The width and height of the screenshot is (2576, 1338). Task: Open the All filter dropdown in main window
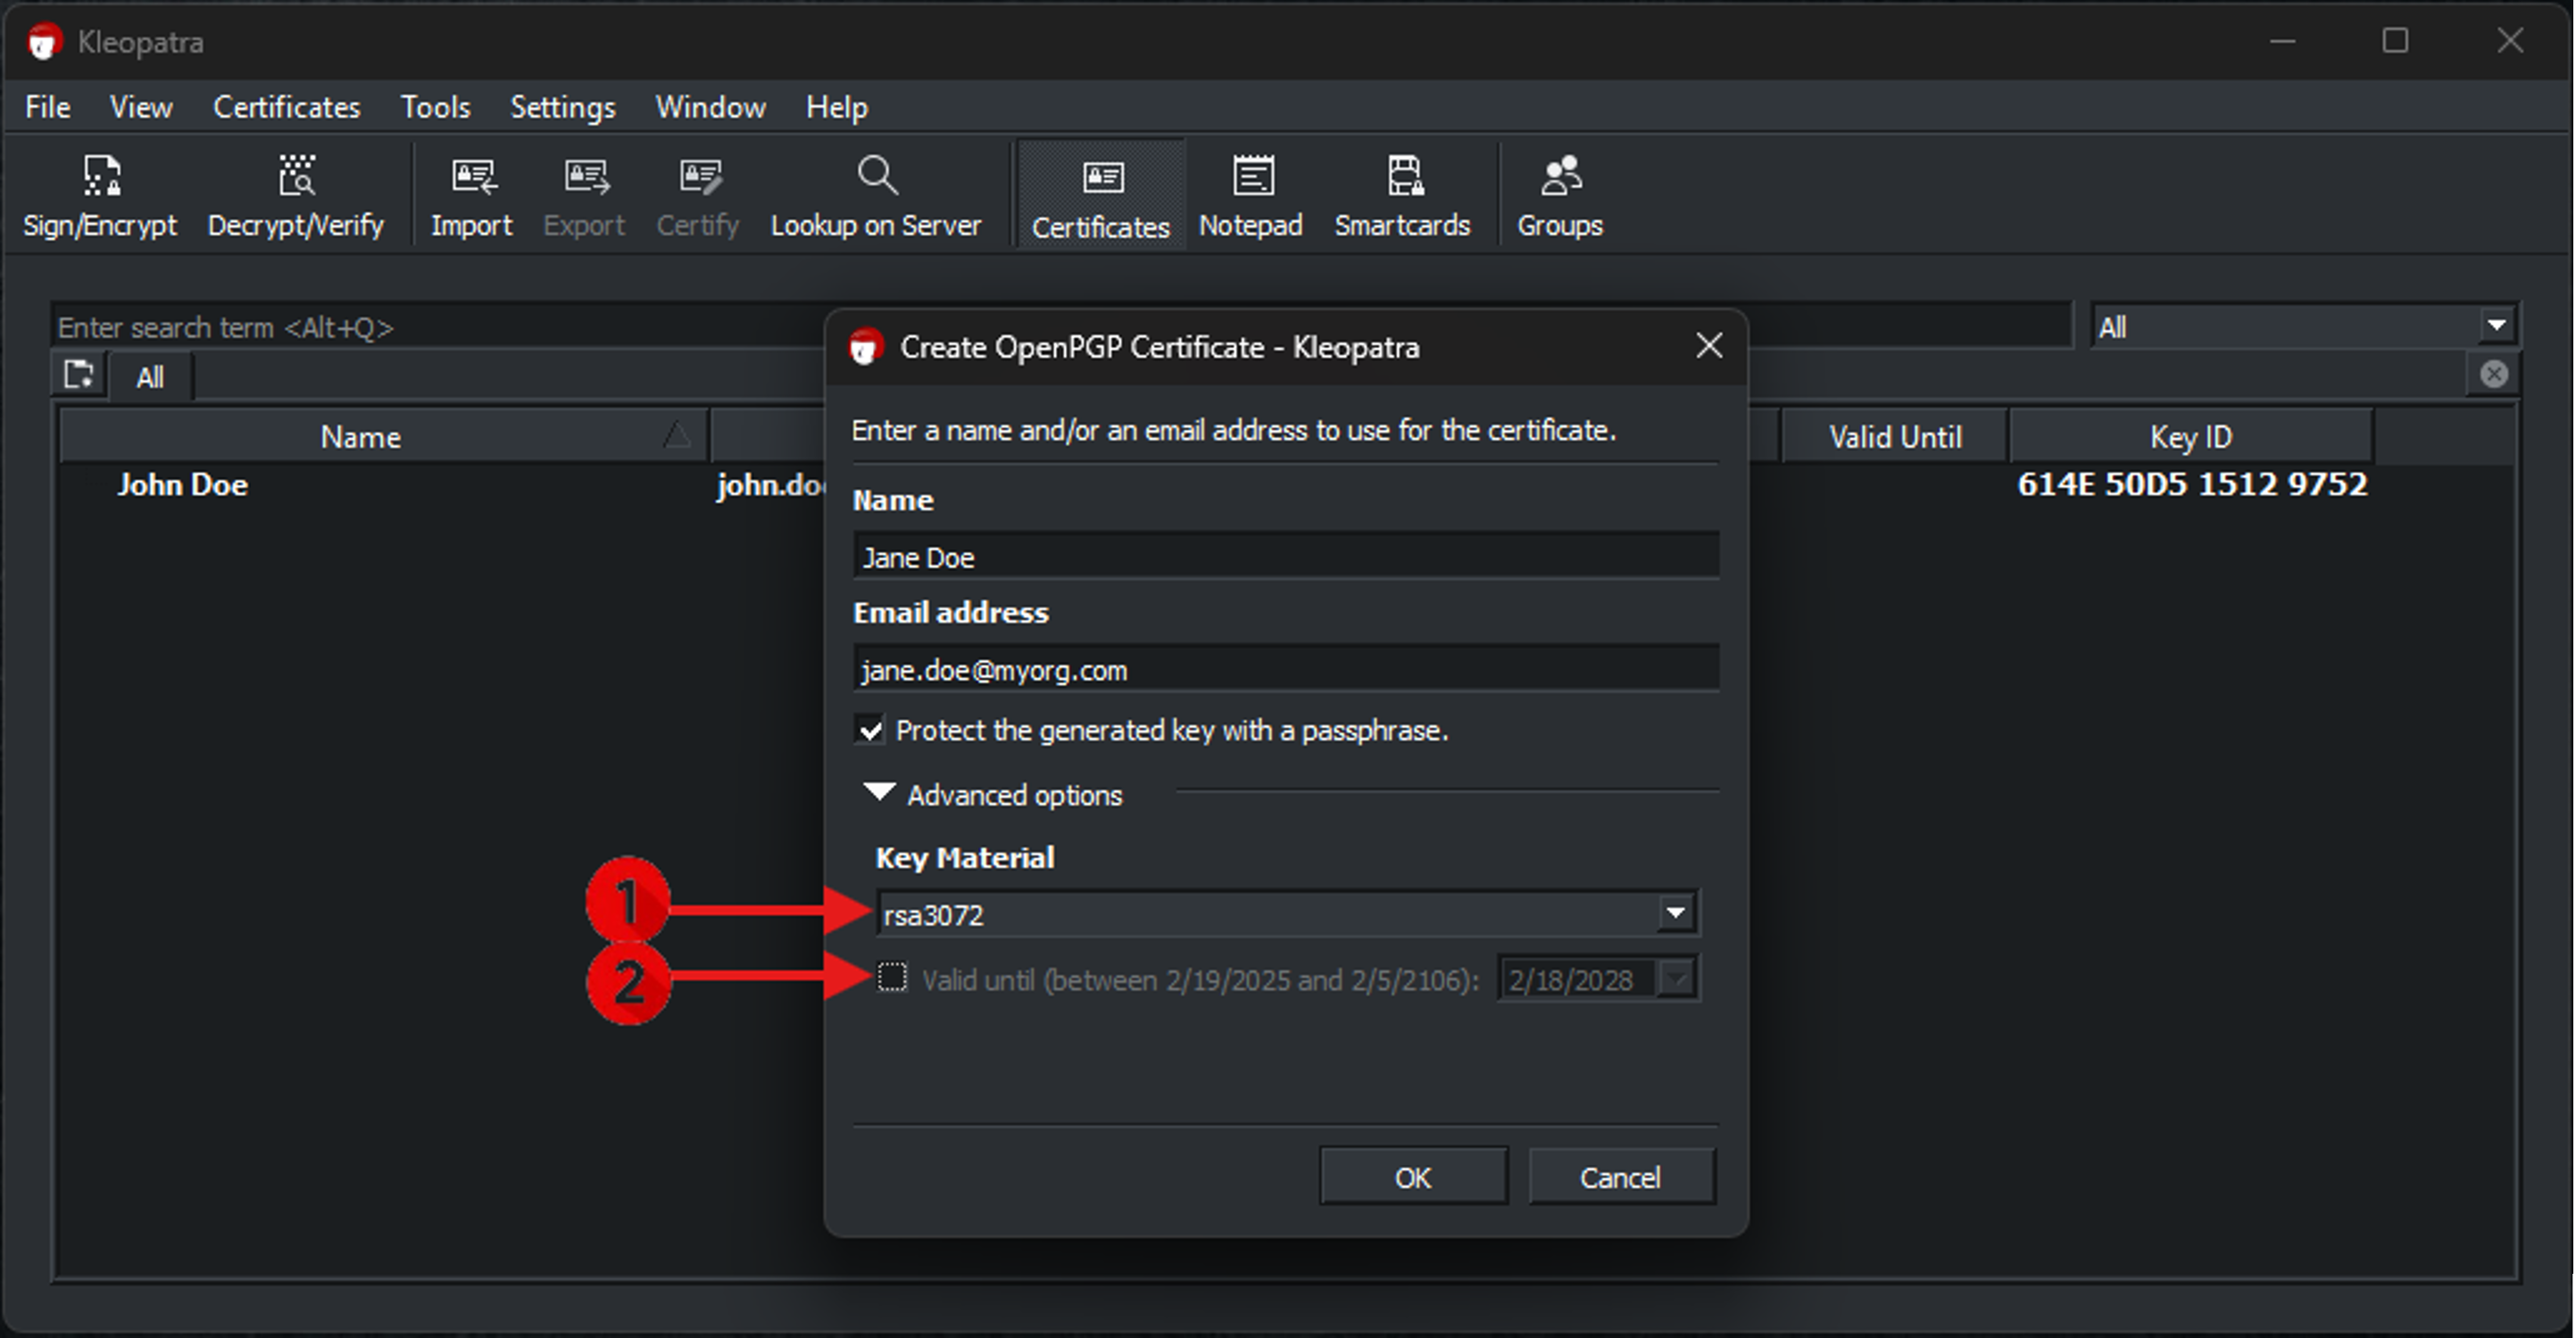tap(2304, 326)
